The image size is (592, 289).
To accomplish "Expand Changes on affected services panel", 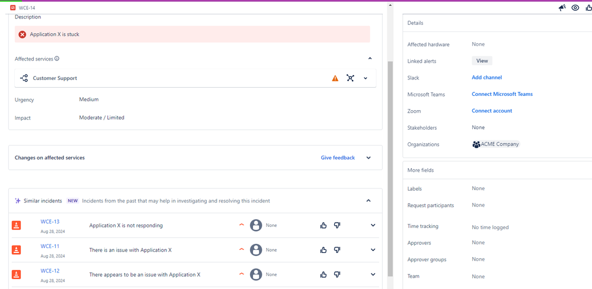I will click(x=369, y=158).
